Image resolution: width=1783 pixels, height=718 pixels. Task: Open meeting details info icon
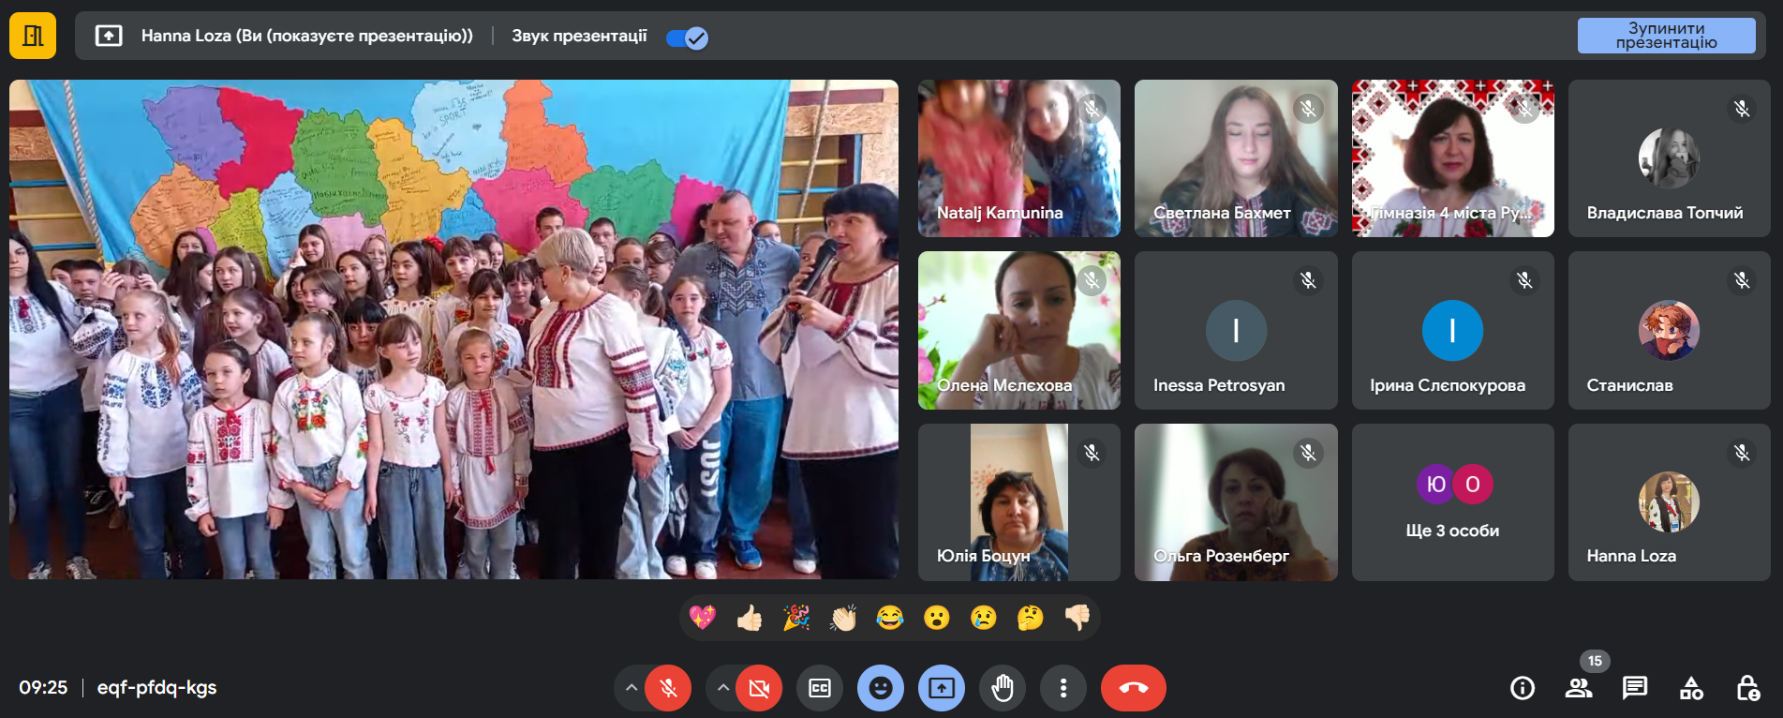tap(1523, 689)
